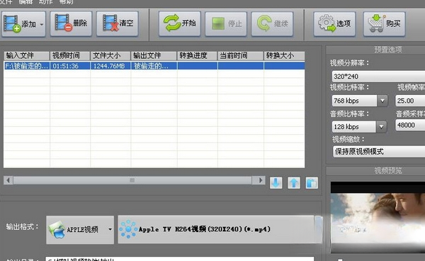425x261 pixels.
Task: Click the horizontal scrollbar thumb
Action: point(132,180)
